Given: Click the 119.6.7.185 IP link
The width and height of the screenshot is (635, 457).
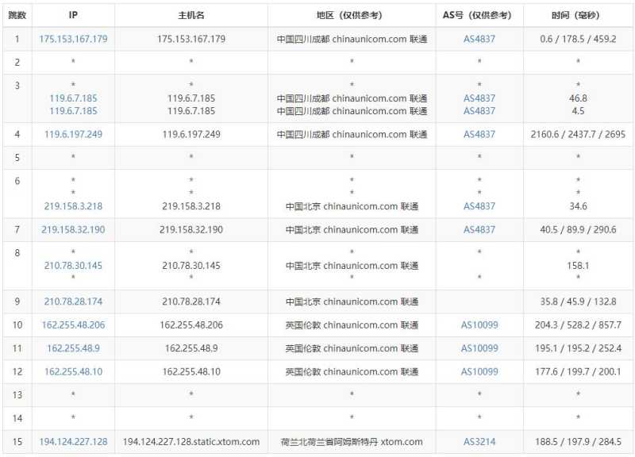Looking at the screenshot, I should pyautogui.click(x=71, y=98).
